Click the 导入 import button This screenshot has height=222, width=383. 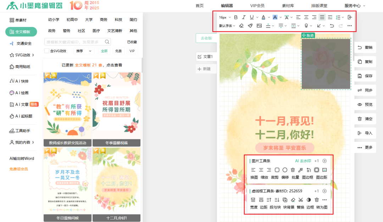click(365, 133)
